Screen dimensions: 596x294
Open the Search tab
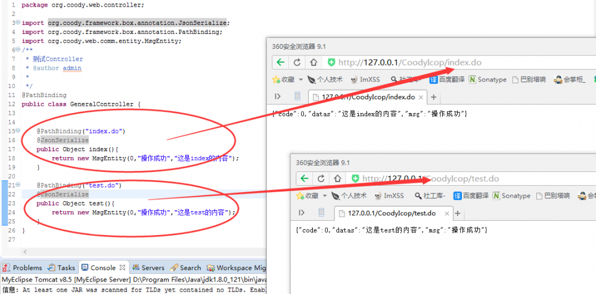coord(186,267)
